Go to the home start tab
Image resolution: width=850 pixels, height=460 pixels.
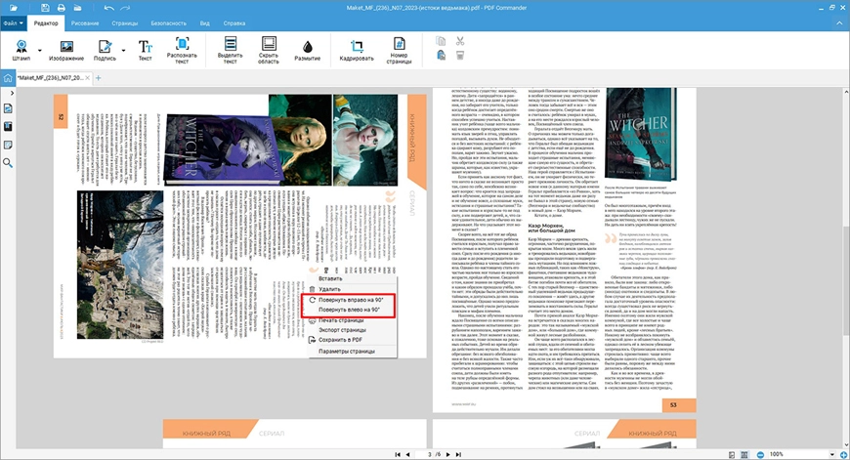point(8,78)
